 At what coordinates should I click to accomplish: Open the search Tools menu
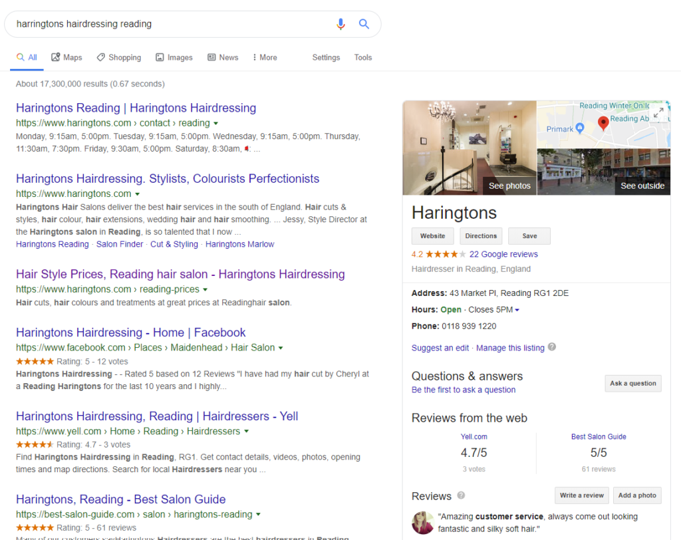click(363, 57)
